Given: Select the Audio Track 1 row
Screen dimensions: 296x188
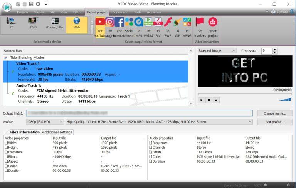Looking at the screenshot, I should pyautogui.click(x=96, y=93).
